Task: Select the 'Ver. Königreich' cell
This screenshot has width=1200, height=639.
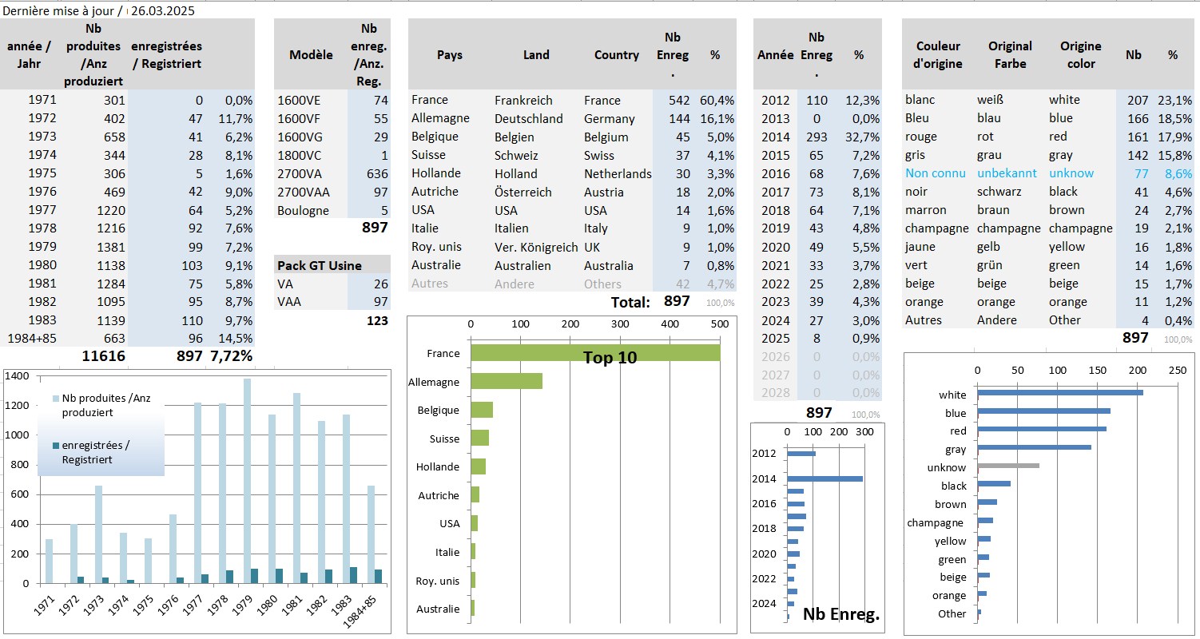Action: coord(536,247)
